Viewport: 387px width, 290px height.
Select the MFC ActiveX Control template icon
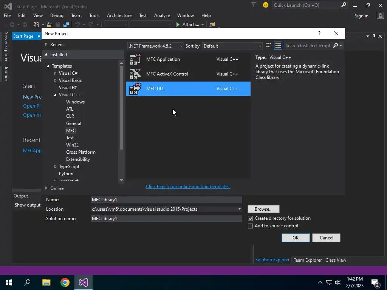click(135, 74)
